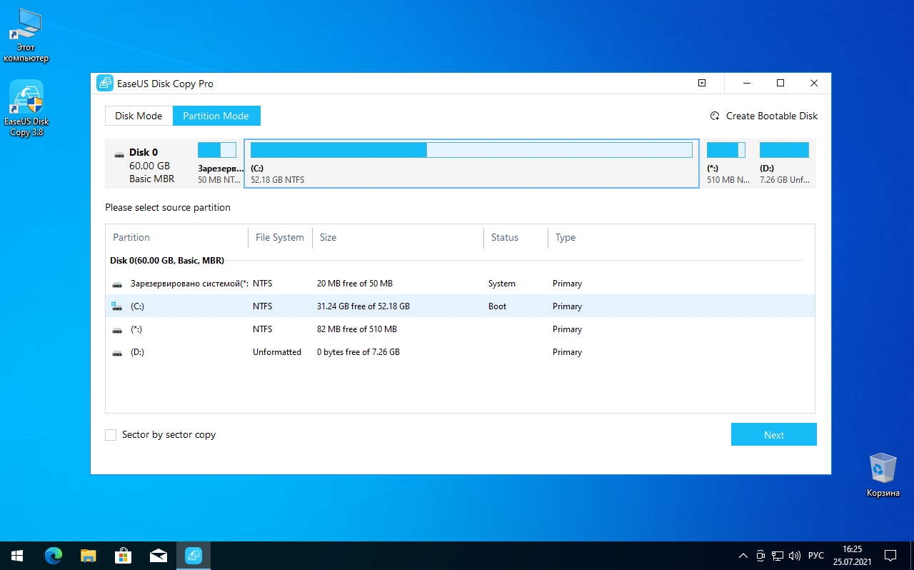The height and width of the screenshot is (570, 914).
Task: Click the Meet Now camera tray icon
Action: click(761, 556)
